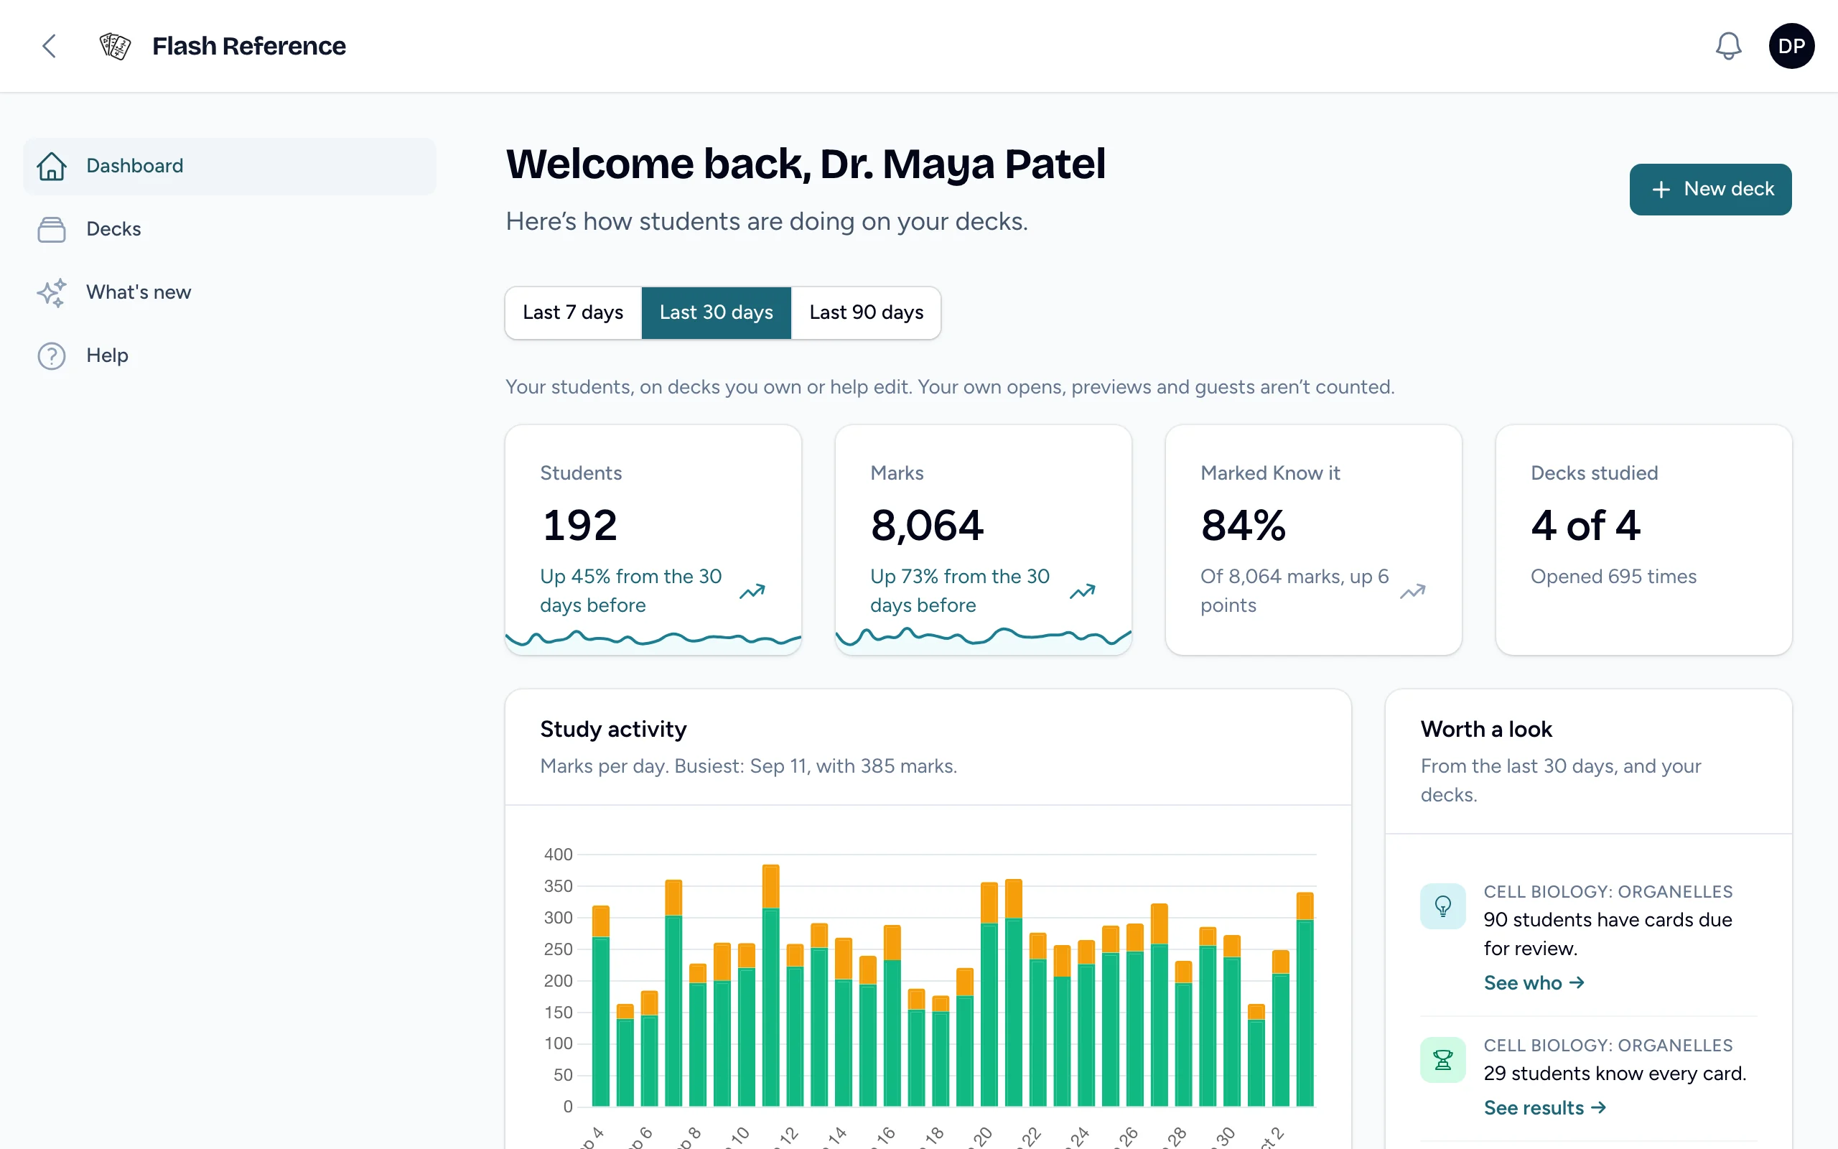The image size is (1838, 1149).
Task: Click the Flash Reference title
Action: coord(249,45)
